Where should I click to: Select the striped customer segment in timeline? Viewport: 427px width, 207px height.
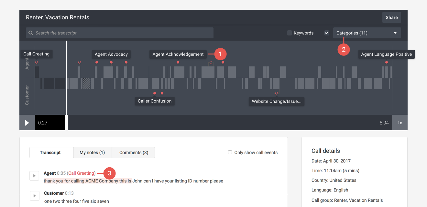point(86,84)
